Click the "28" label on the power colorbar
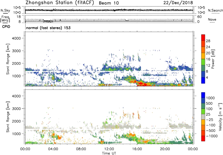Image resolution: width=223 pixels, height=155 pixels. (208, 41)
